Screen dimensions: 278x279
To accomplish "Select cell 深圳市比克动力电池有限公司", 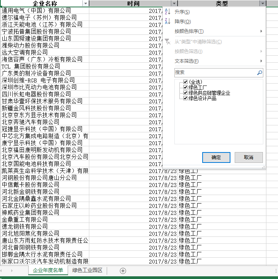I will tap(45, 87).
